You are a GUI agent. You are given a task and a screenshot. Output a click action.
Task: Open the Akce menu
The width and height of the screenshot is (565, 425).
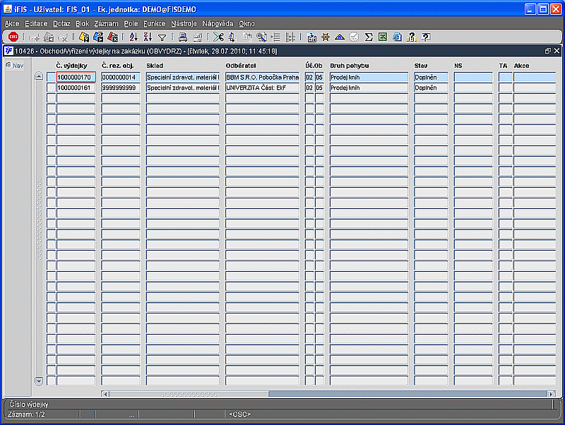(12, 24)
